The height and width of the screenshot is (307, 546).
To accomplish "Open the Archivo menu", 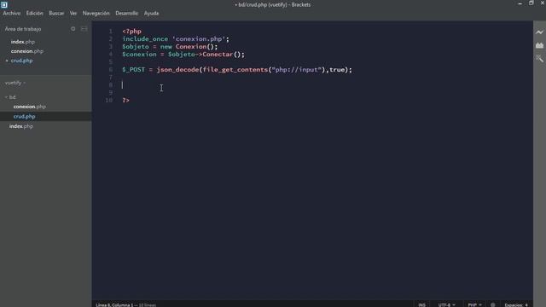I will coord(12,14).
